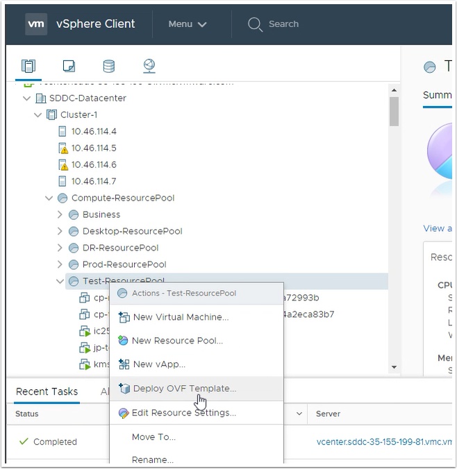Expand the DR-ResourcePool node
The image size is (457, 469).
click(x=60, y=248)
